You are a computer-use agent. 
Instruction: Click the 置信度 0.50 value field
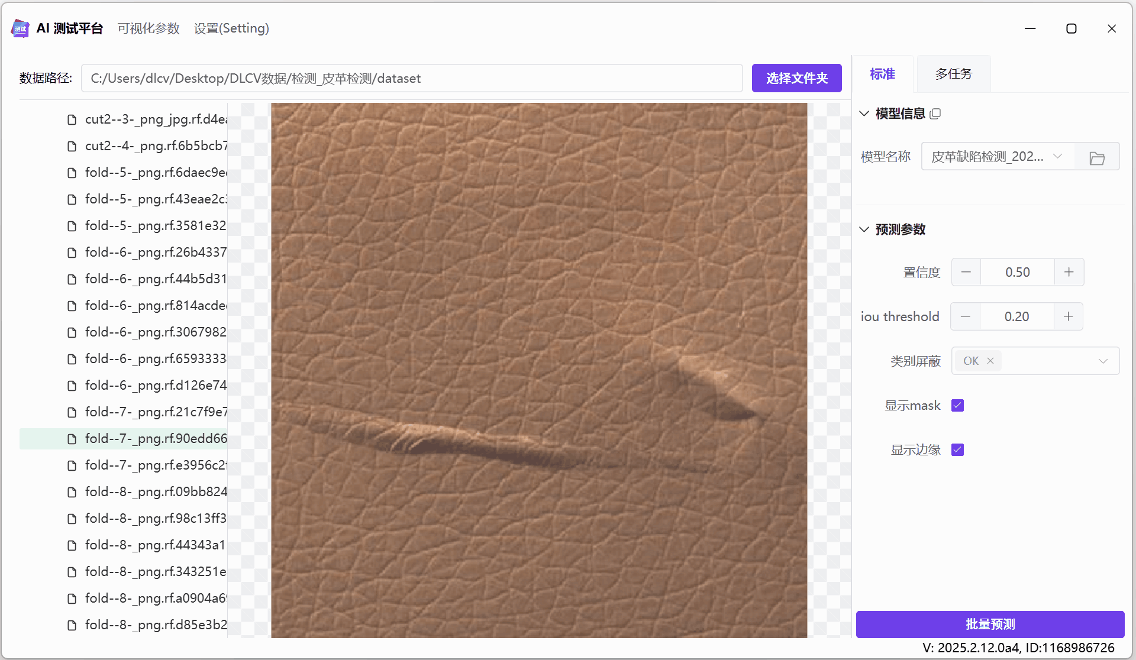1018,272
